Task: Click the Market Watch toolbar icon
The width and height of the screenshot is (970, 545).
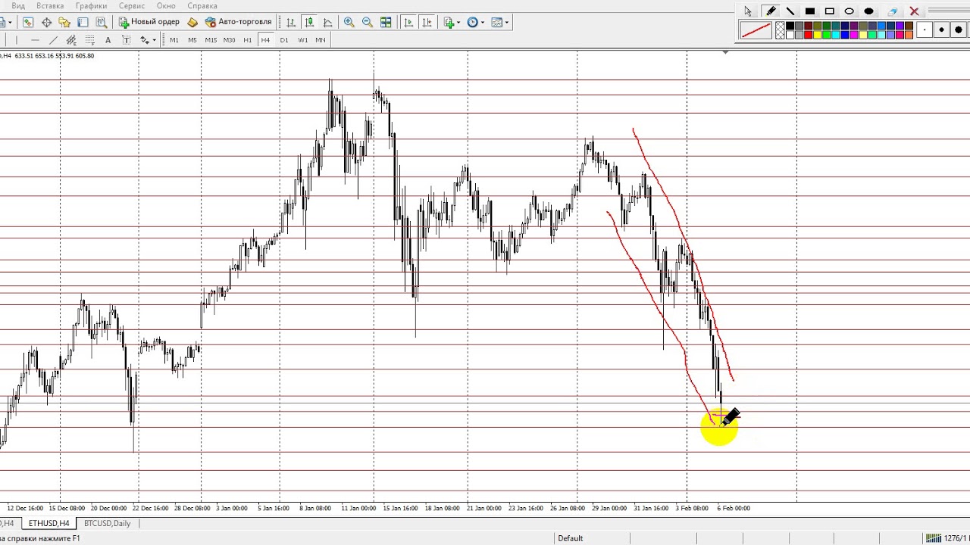Action: coord(28,23)
